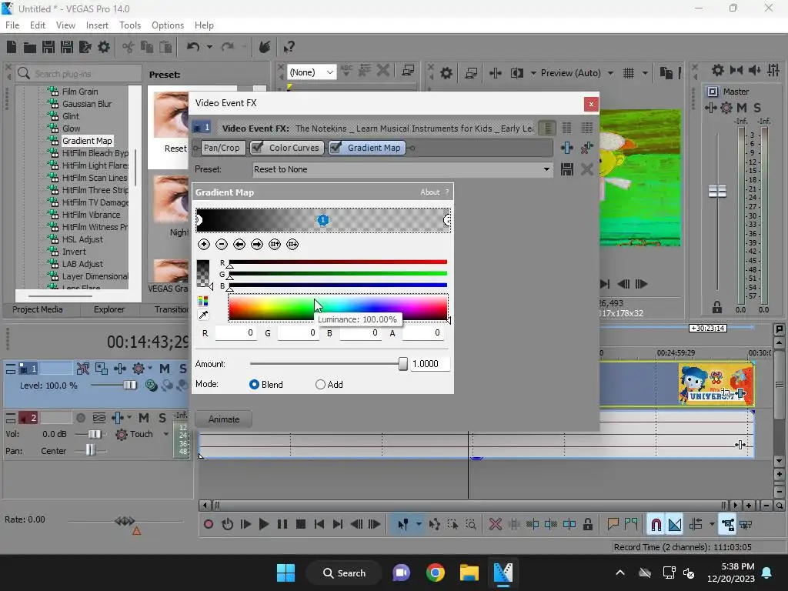Click the Windows taskbar Search button
This screenshot has width=788, height=591.
click(344, 573)
